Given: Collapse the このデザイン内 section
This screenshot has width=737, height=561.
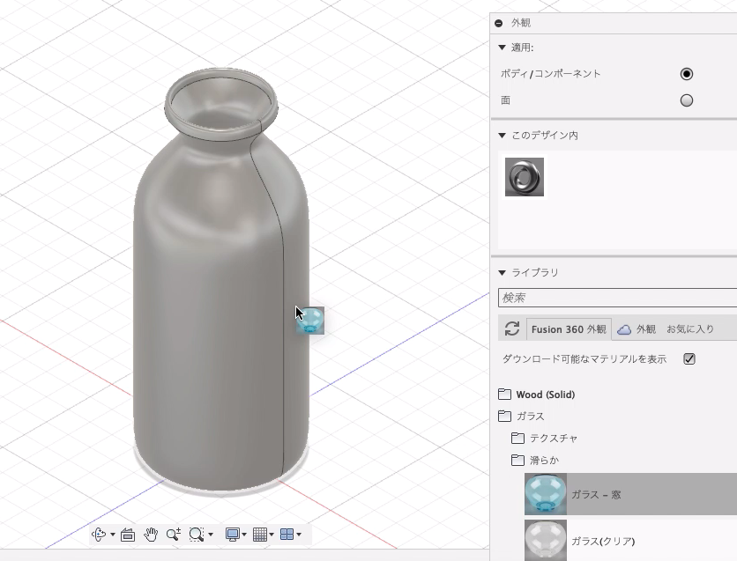Looking at the screenshot, I should (x=502, y=136).
